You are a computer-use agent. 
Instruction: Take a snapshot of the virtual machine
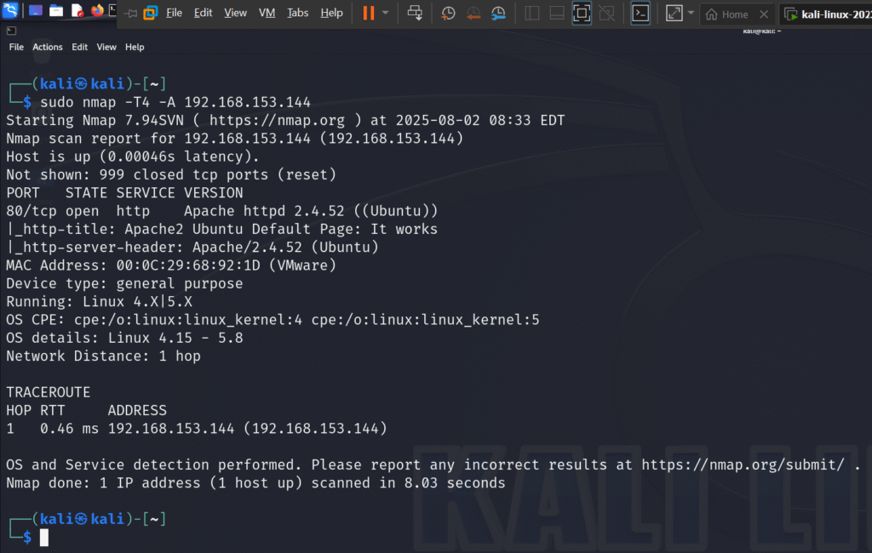[448, 14]
